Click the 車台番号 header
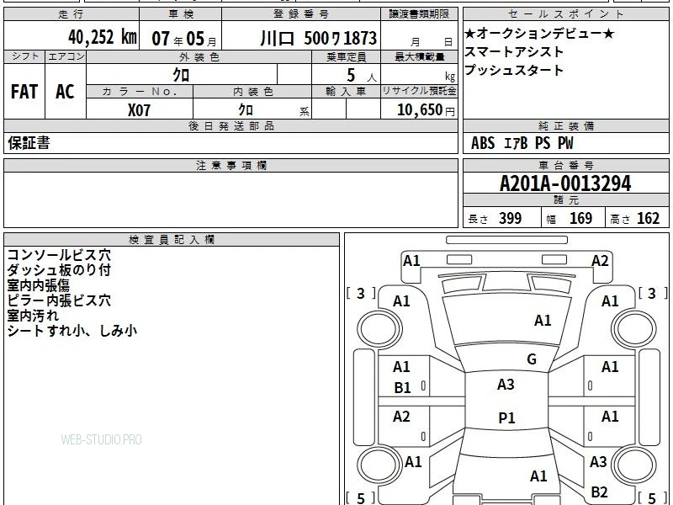The height and width of the screenshot is (505, 673). 565,165
